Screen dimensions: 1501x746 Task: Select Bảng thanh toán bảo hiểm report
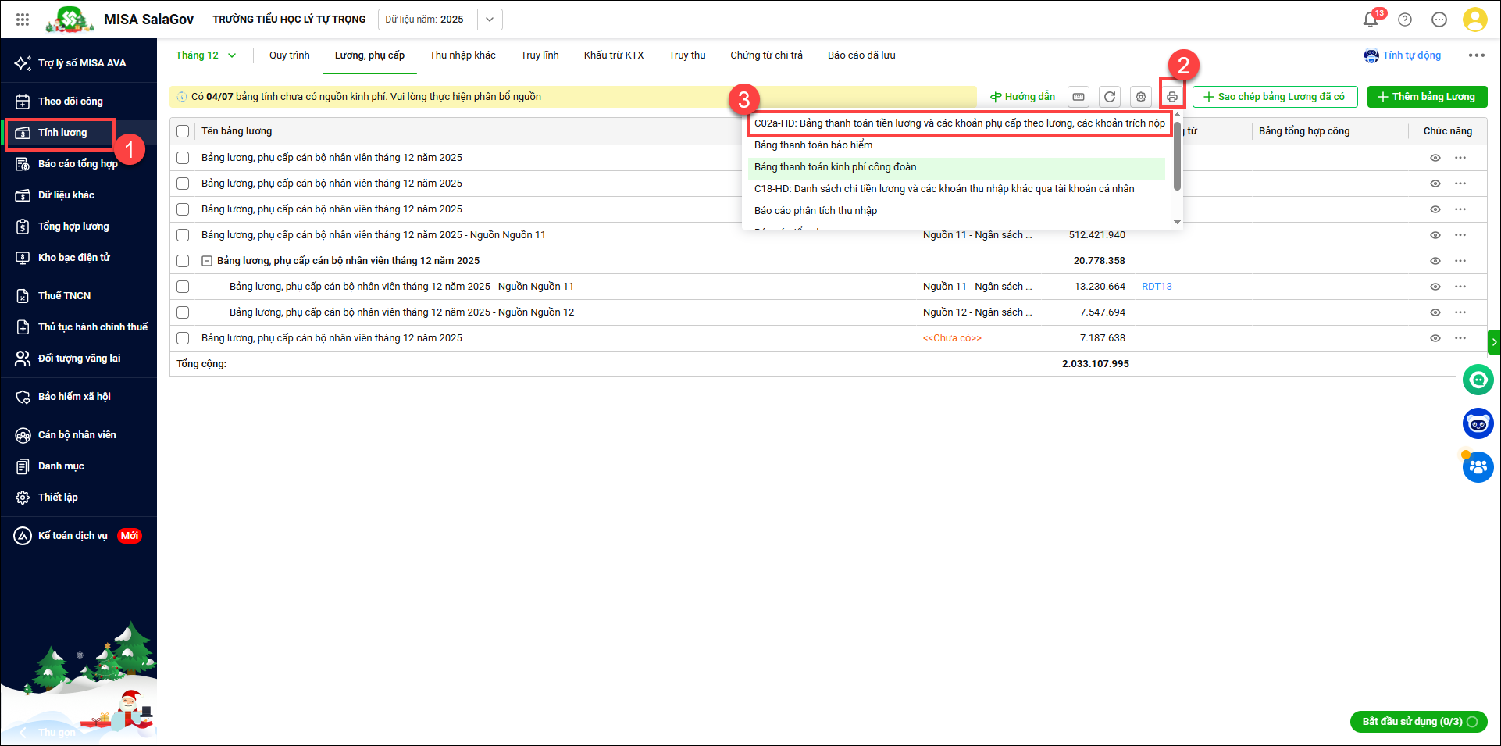pos(813,145)
